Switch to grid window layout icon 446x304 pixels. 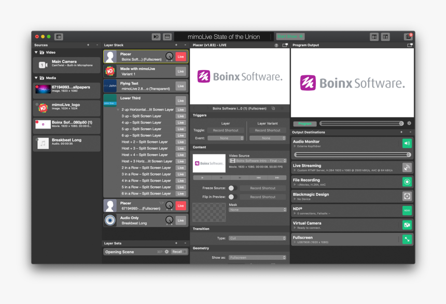click(385, 37)
